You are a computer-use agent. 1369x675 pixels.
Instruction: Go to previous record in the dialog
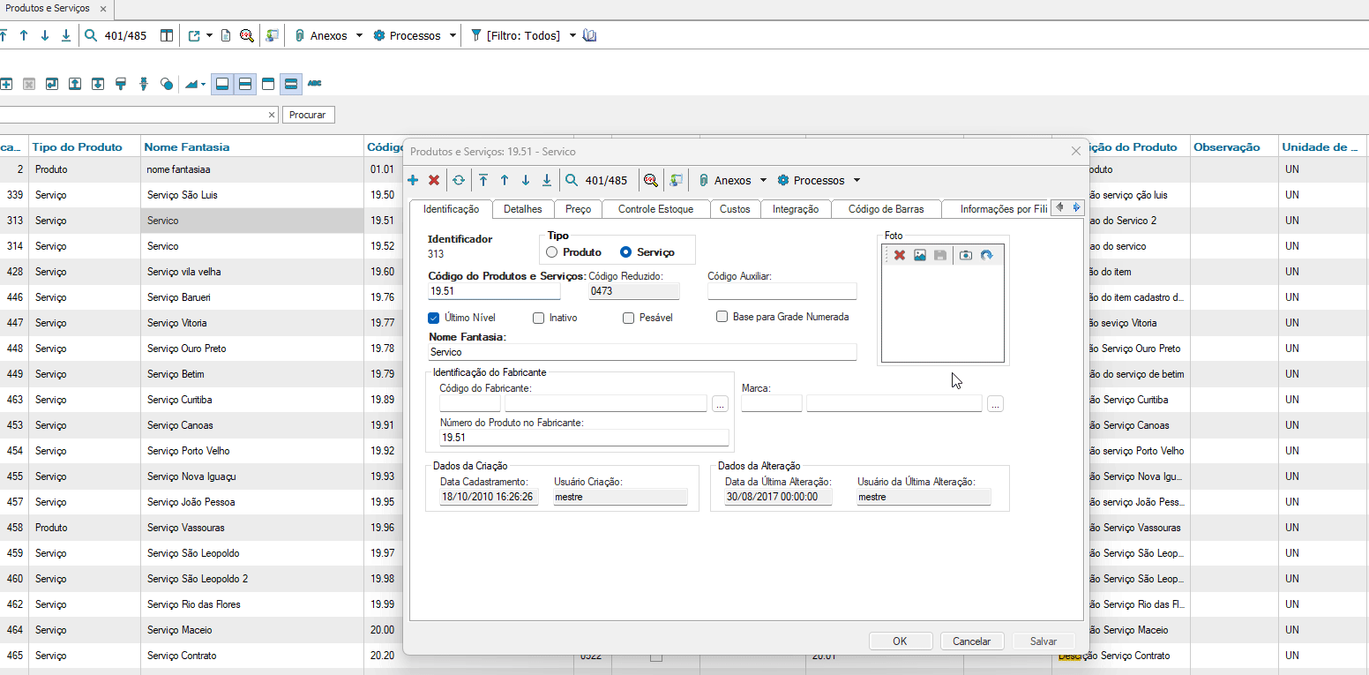pos(505,180)
